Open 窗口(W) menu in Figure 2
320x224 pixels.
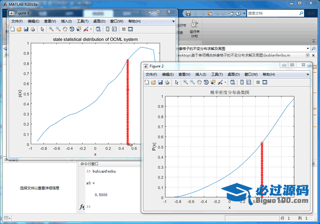(251, 74)
